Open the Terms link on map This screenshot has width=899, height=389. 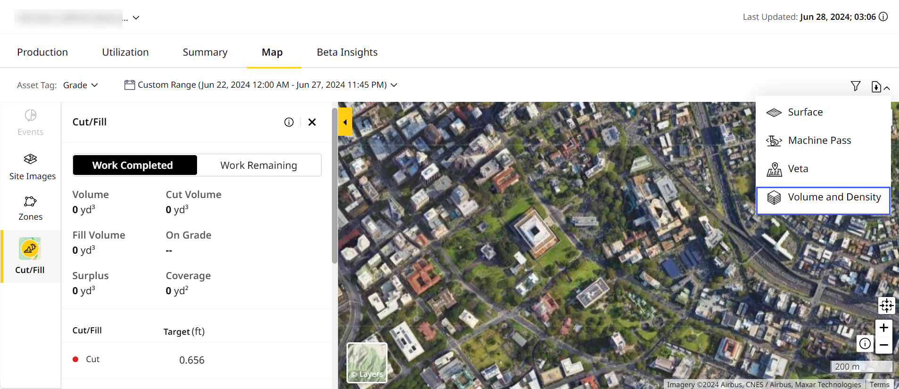tap(879, 384)
